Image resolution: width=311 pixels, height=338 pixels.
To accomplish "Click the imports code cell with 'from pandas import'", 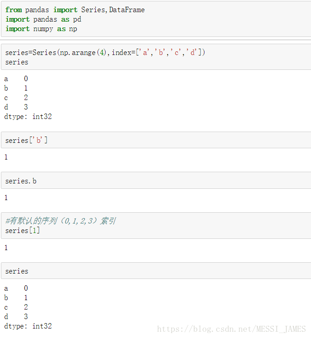I will (156, 19).
